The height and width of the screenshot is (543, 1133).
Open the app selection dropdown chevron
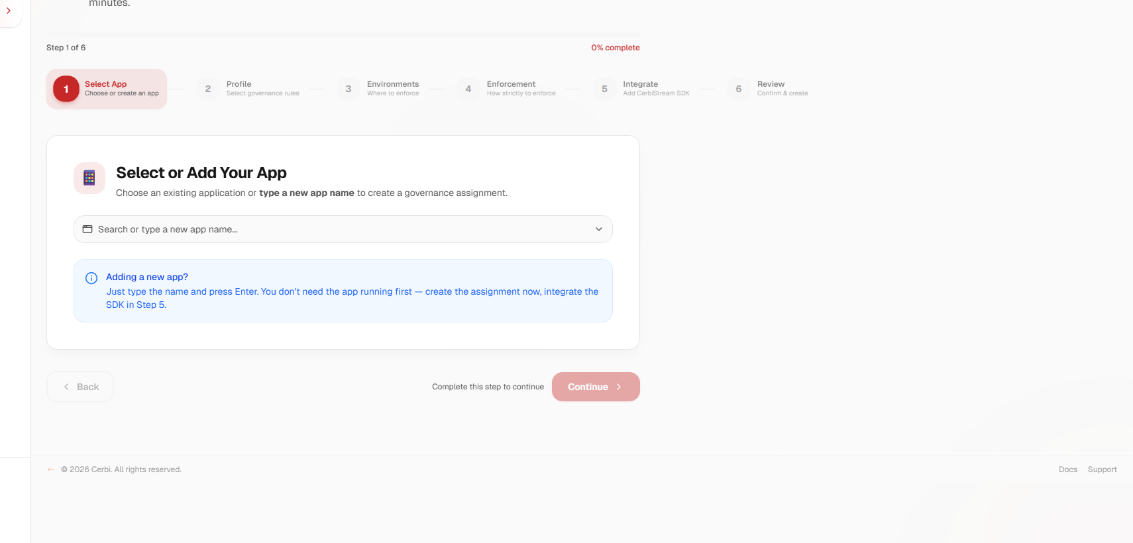(599, 229)
